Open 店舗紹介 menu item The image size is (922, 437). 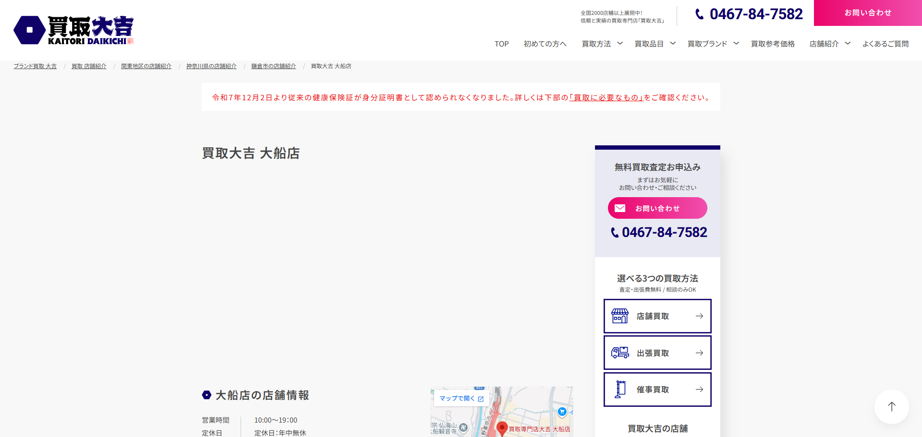click(824, 44)
